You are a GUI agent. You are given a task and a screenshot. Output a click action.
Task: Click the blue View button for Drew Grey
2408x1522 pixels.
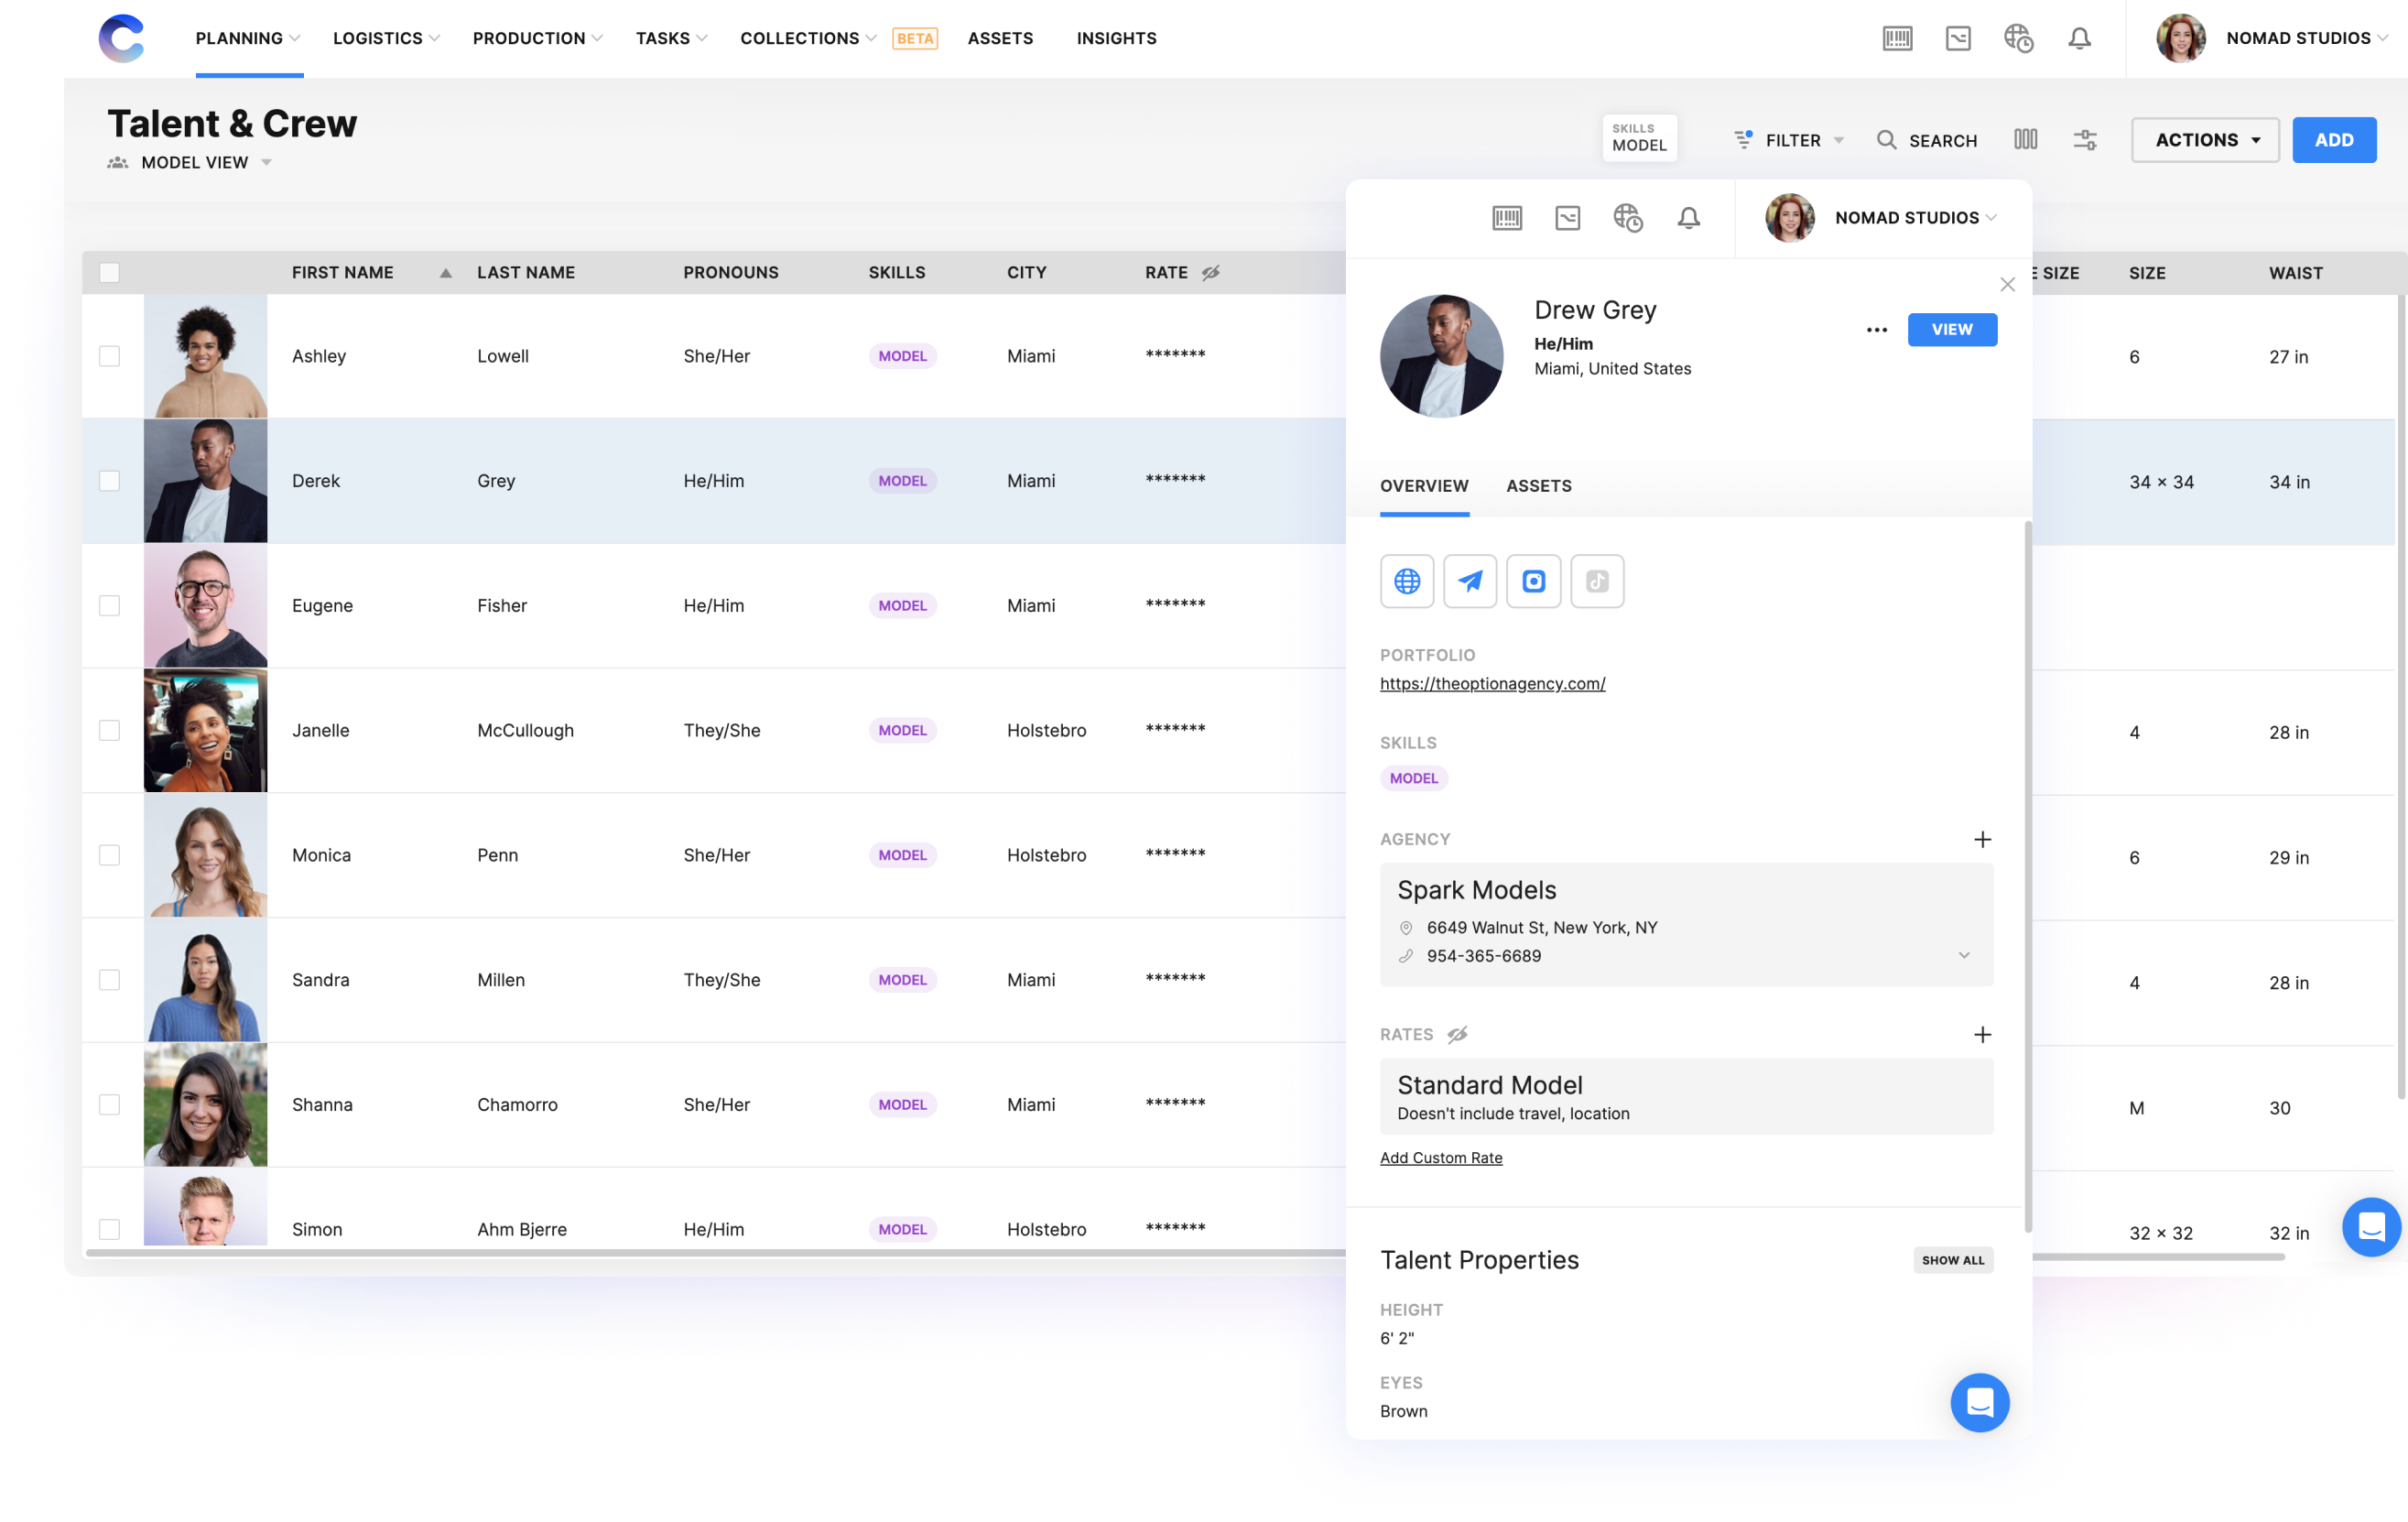(1951, 329)
